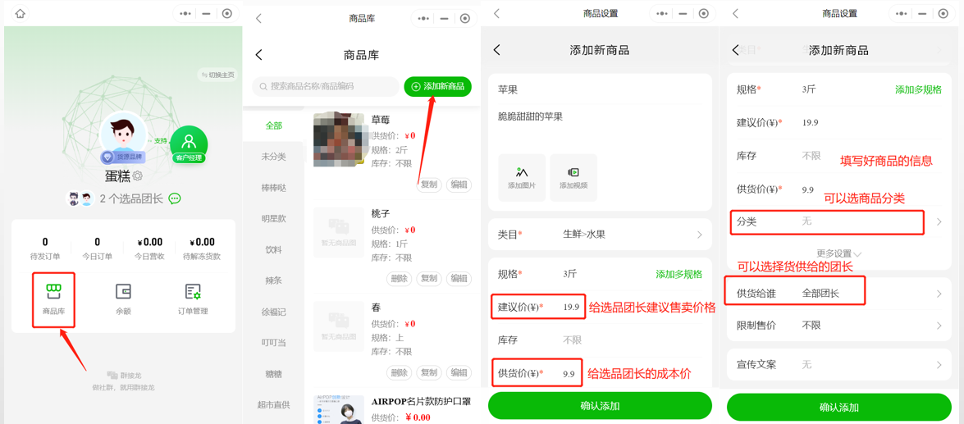Tap the home icon above the 蛋糕 profile
The width and height of the screenshot is (964, 424).
click(21, 13)
